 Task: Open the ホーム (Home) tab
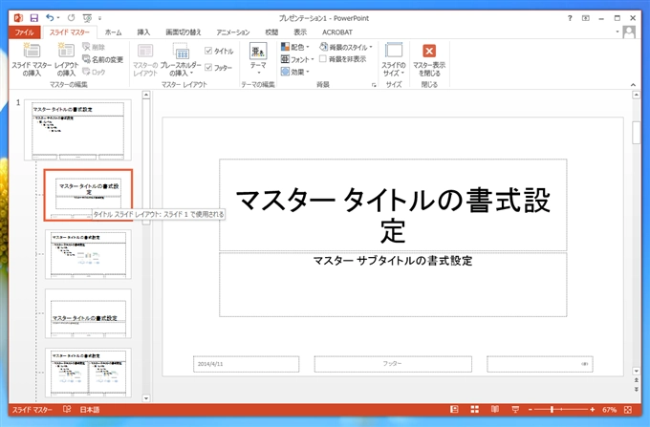(113, 32)
